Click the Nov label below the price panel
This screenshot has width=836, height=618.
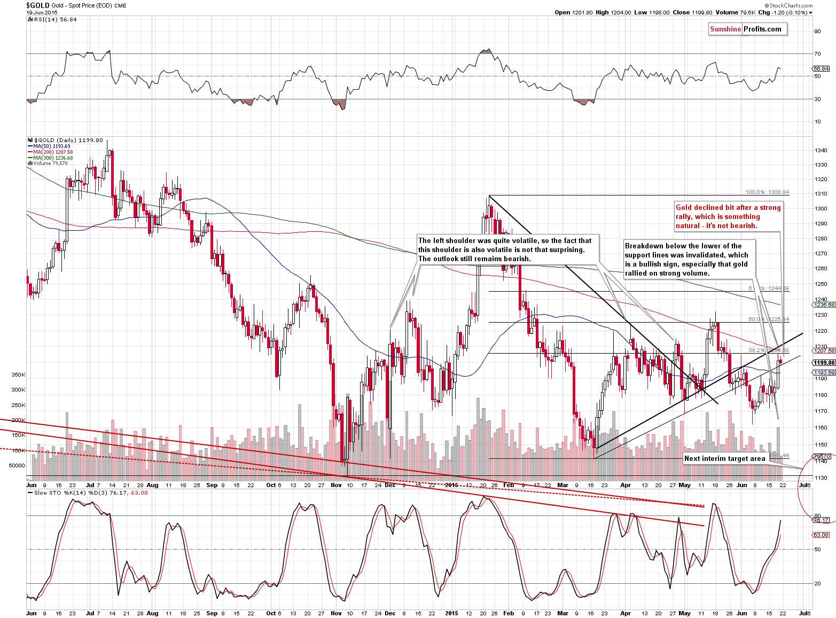[x=336, y=485]
